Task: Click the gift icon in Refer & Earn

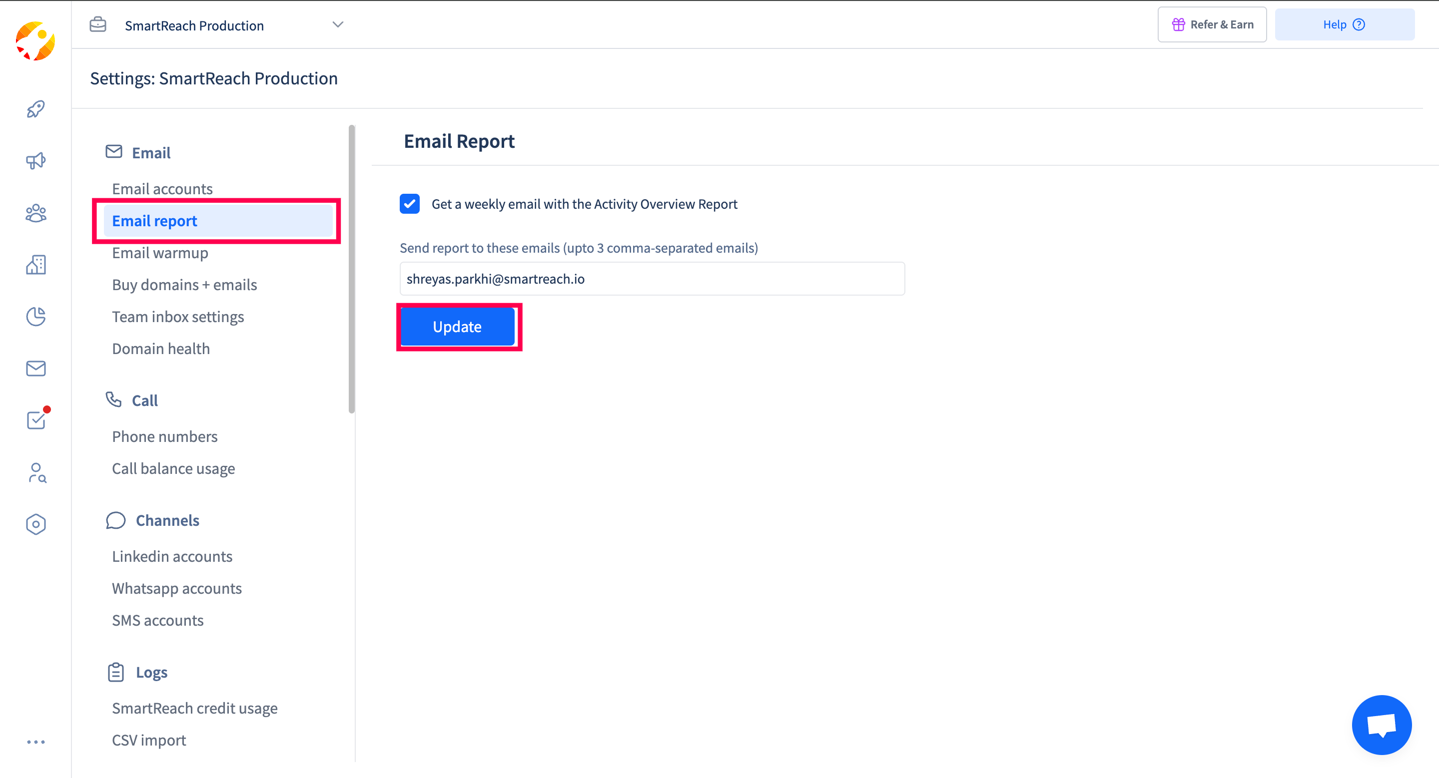Action: (1178, 24)
